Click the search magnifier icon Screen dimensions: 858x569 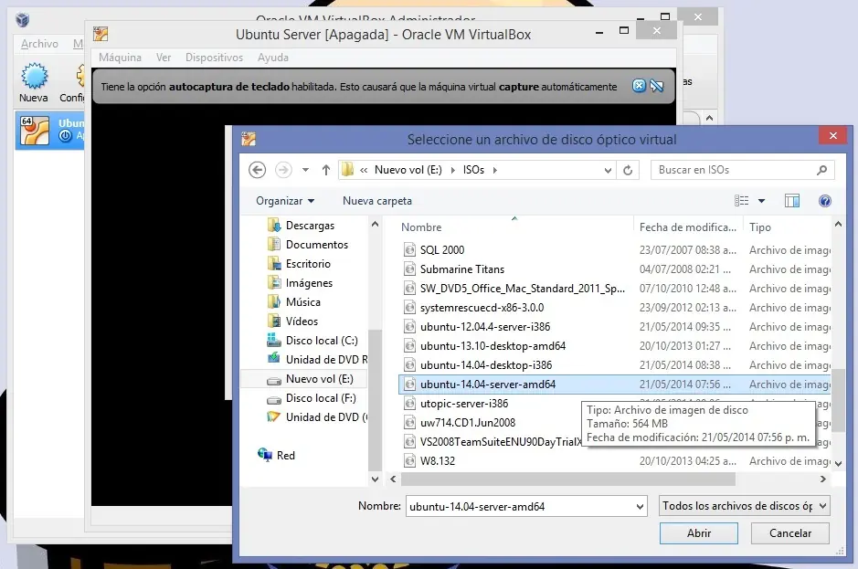pos(821,170)
